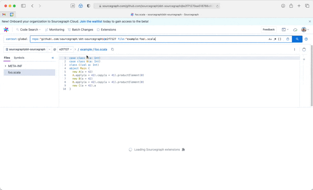The height and width of the screenshot is (190, 313).
Task: Click the plus icon in right sidebar
Action: click(304, 59)
